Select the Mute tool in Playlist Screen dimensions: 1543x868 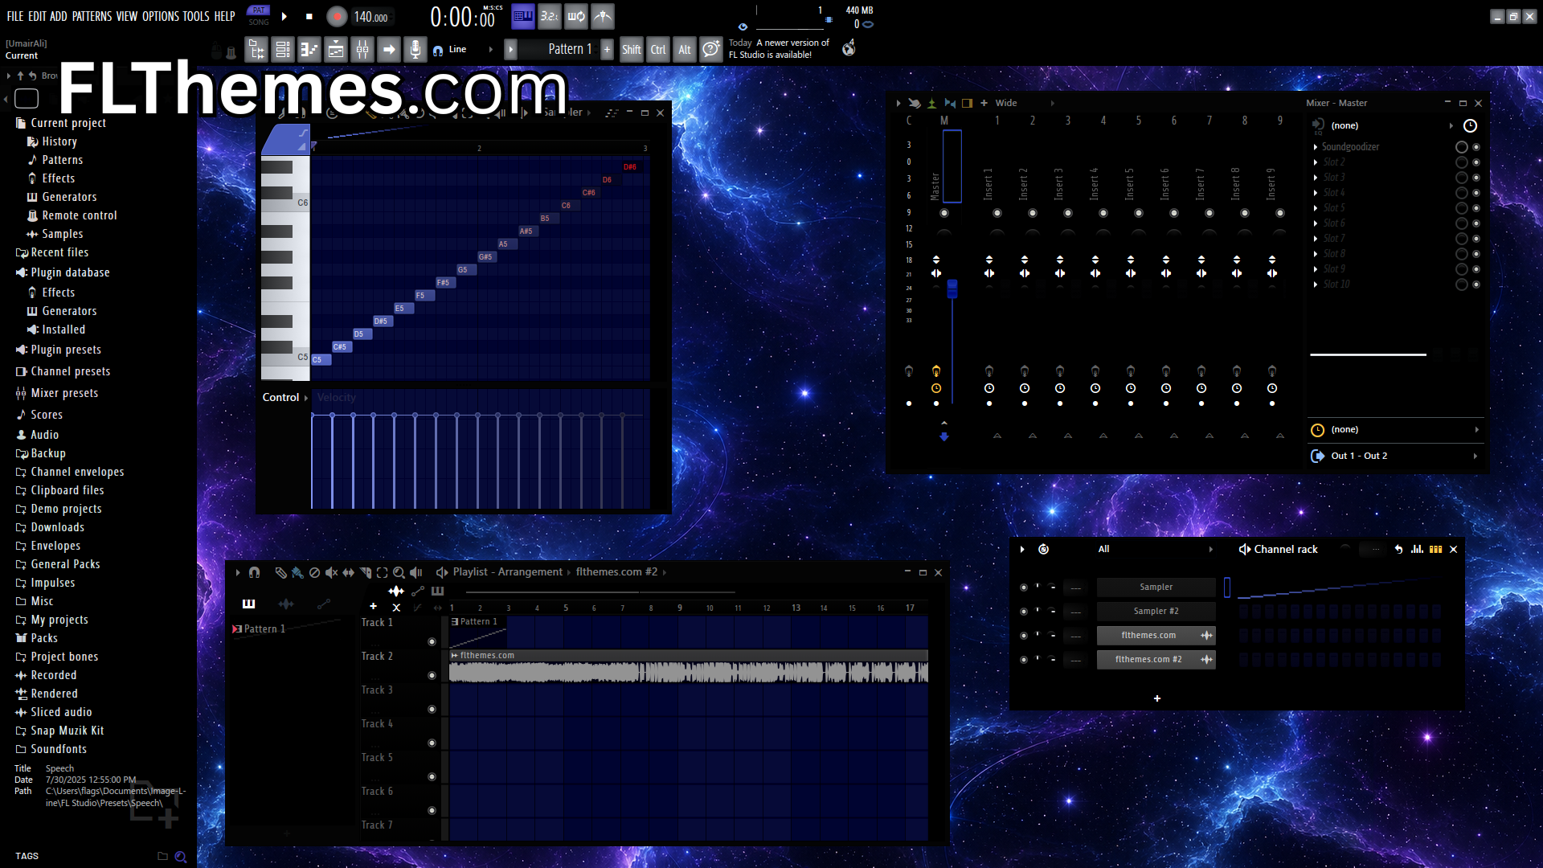[331, 572]
